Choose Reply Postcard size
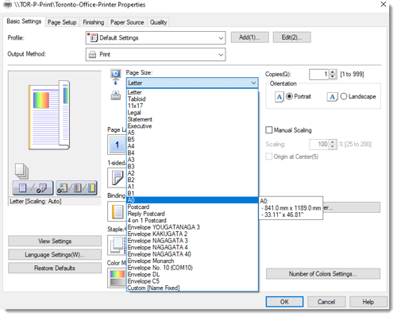This screenshot has height=317, width=397. point(192,214)
